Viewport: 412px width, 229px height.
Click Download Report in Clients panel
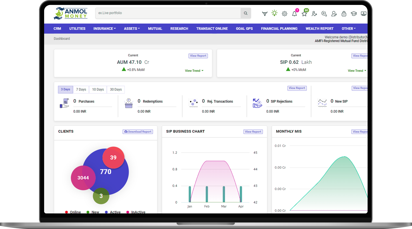pos(138,132)
